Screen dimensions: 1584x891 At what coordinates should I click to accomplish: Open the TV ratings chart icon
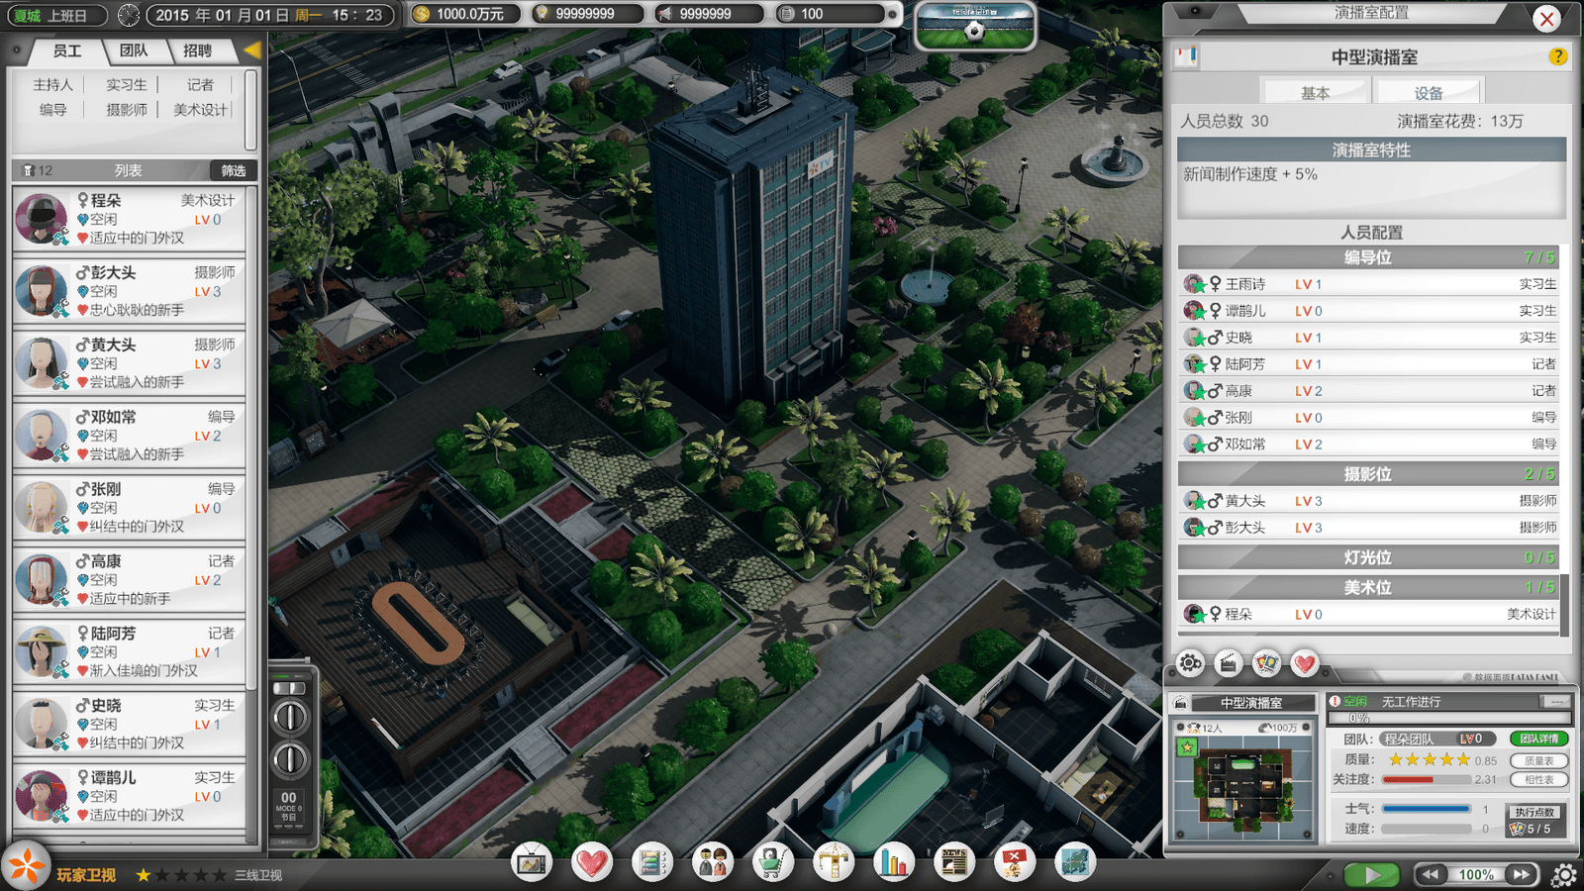pyautogui.click(x=532, y=863)
